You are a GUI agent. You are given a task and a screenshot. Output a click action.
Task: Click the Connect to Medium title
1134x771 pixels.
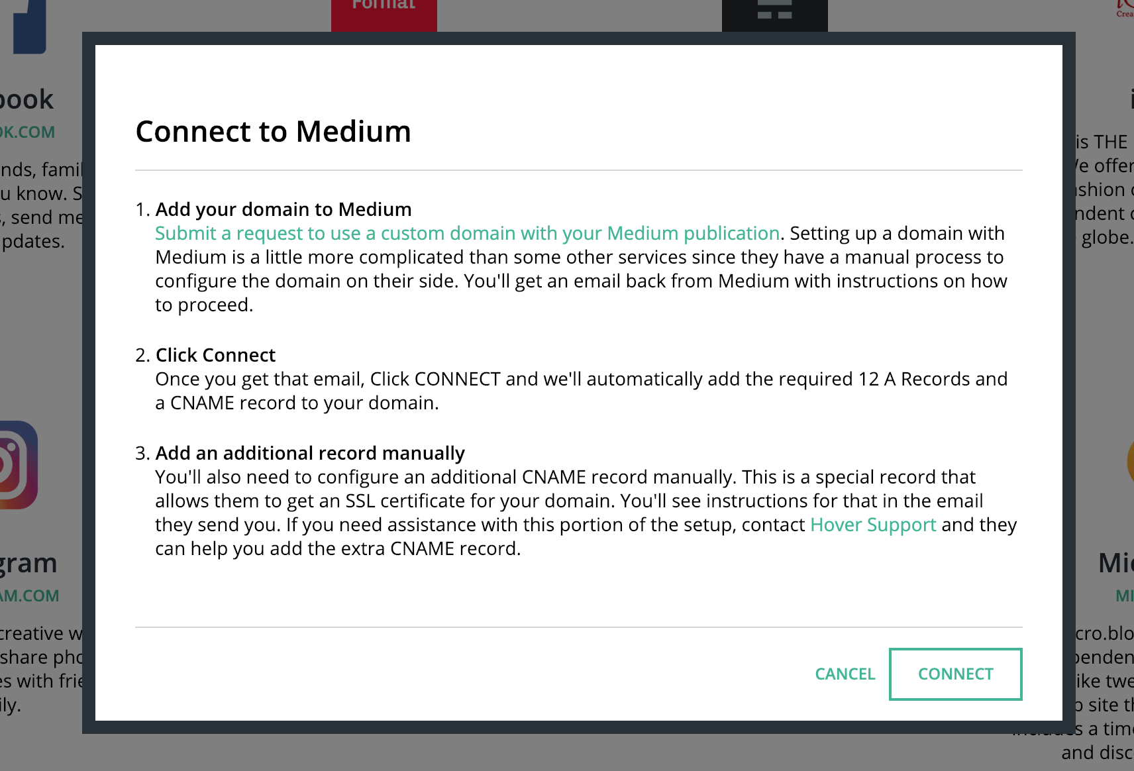[x=274, y=131]
